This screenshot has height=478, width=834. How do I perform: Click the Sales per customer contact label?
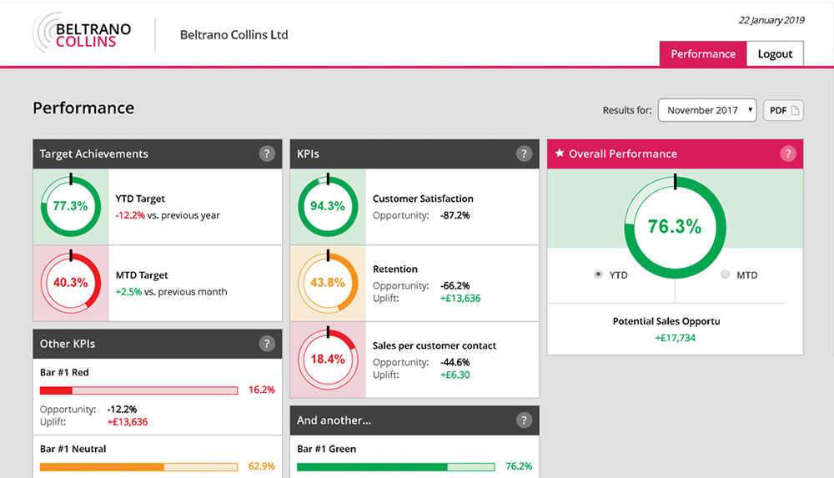tap(434, 345)
